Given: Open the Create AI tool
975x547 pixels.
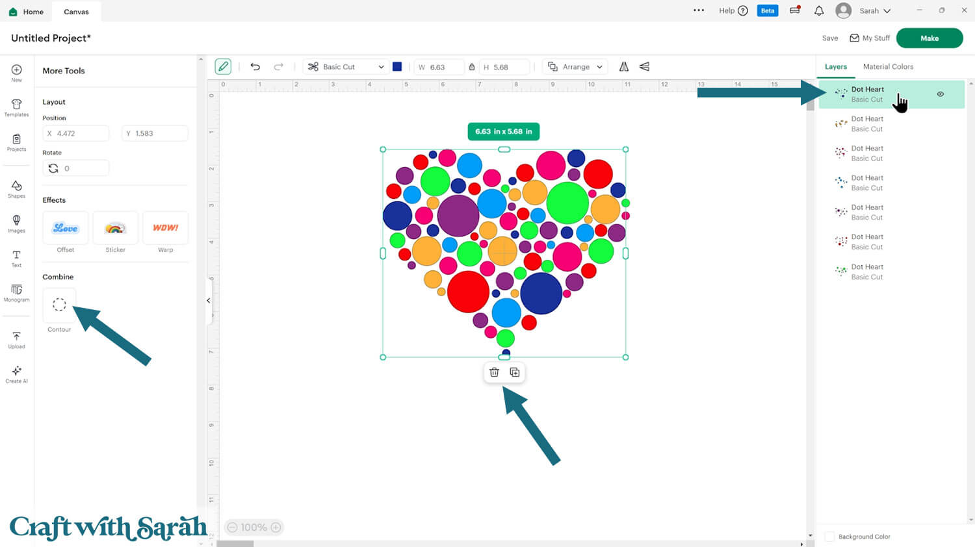Looking at the screenshot, I should tap(16, 374).
